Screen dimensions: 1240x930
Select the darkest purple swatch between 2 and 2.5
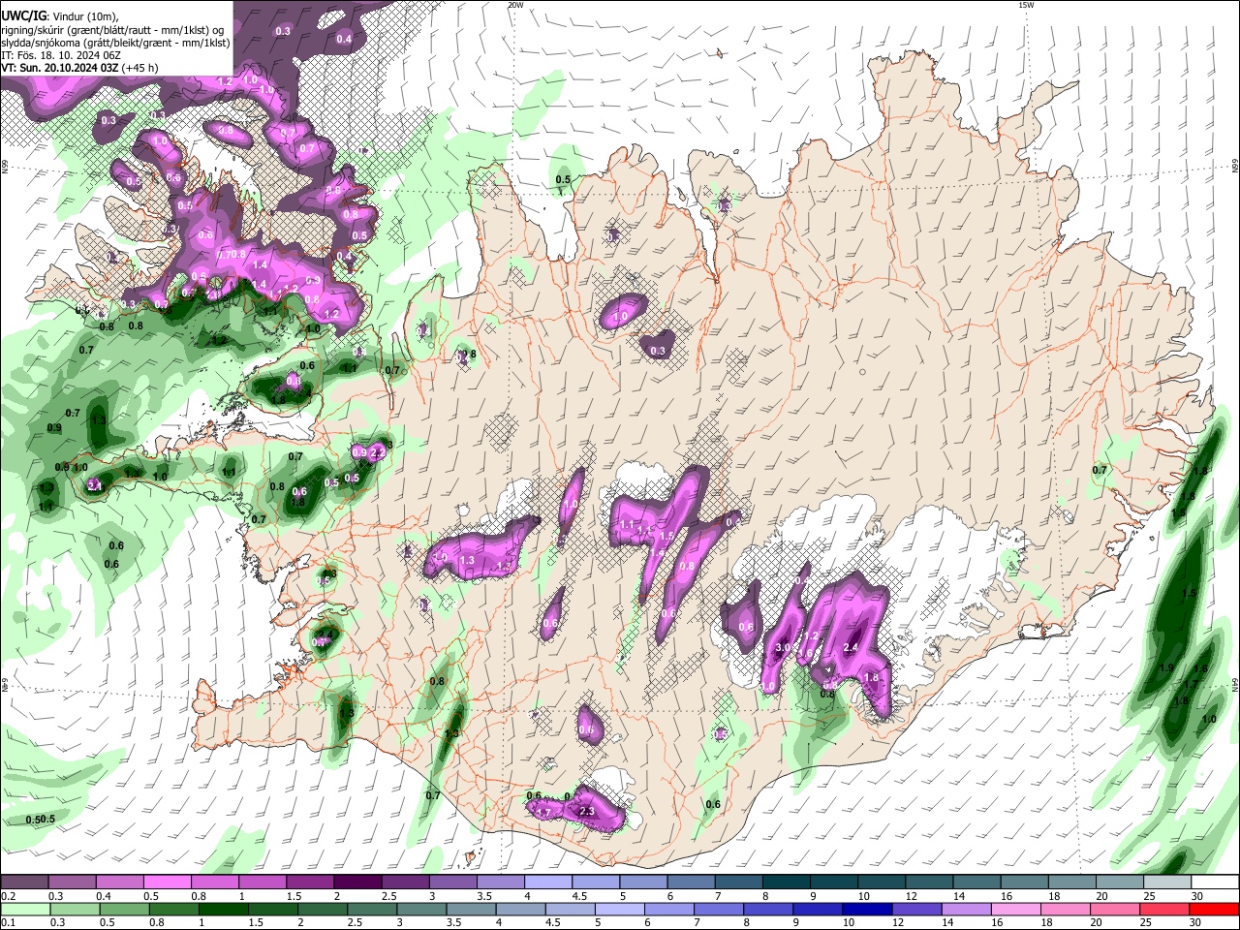356,883
